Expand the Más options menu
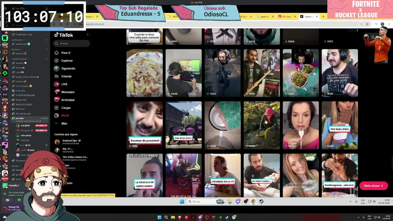 61,123
